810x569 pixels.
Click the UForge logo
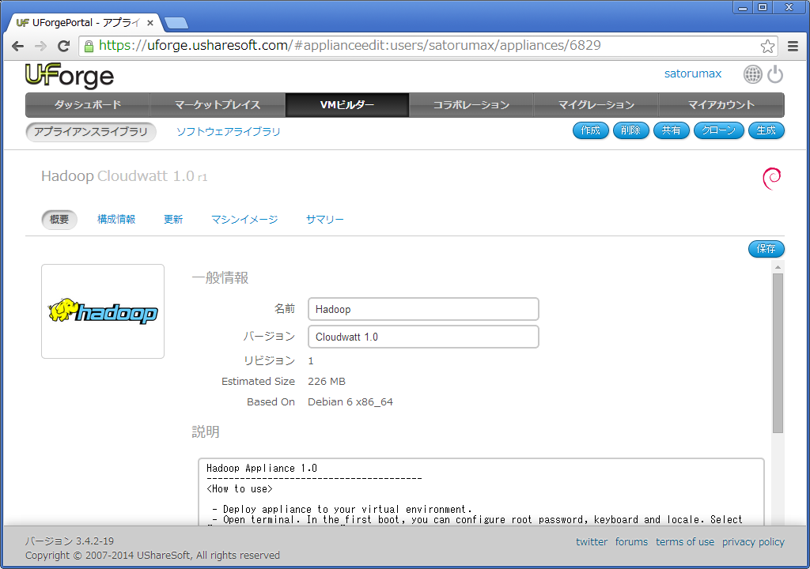click(x=70, y=75)
